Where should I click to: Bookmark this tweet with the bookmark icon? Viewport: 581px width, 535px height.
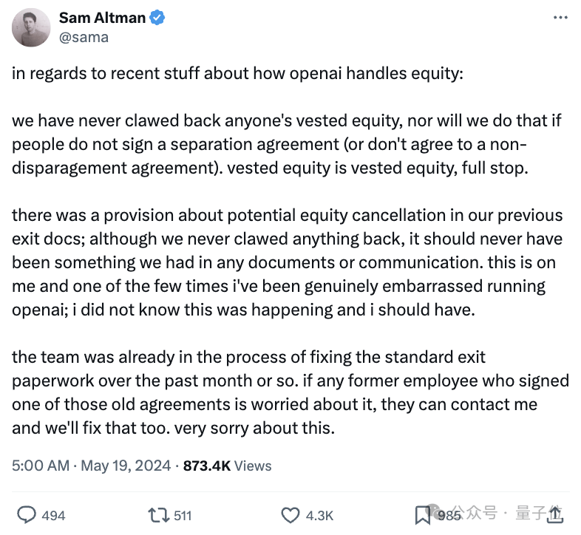pos(423,514)
